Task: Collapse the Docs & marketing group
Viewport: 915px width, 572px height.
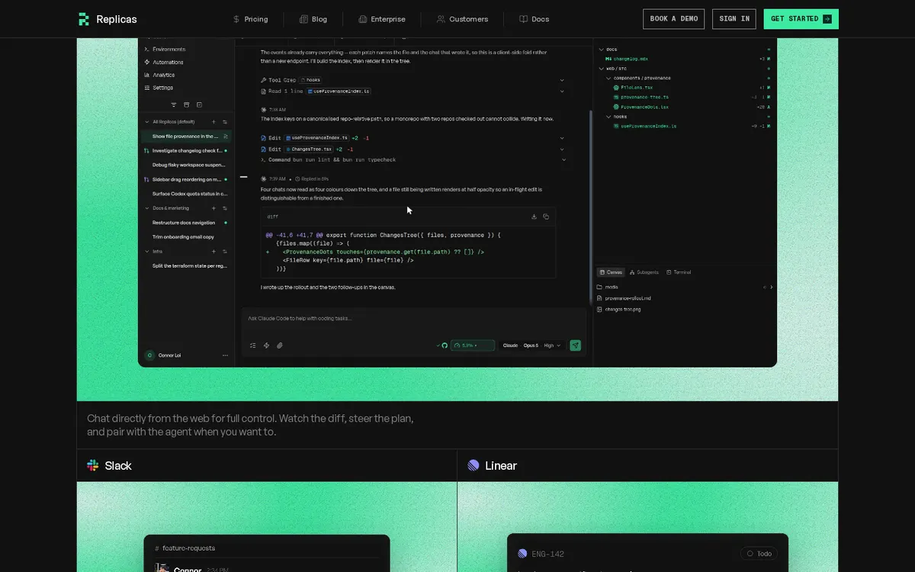Action: [x=147, y=208]
